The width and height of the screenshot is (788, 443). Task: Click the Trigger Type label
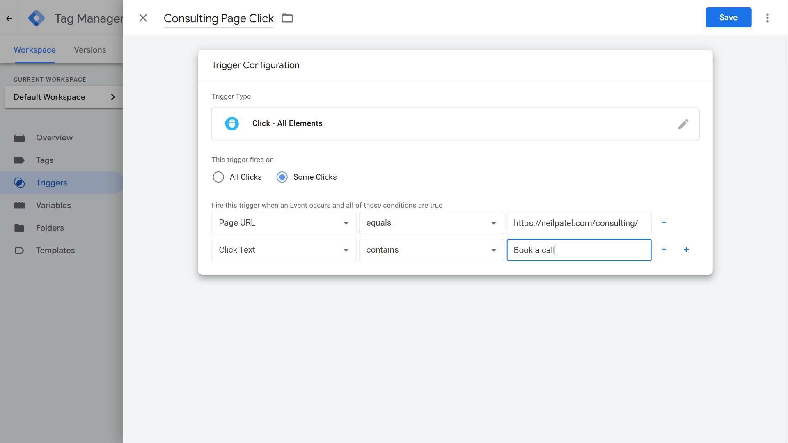coord(231,96)
